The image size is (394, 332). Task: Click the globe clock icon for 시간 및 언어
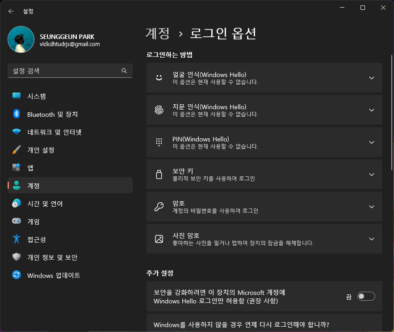pyautogui.click(x=17, y=203)
